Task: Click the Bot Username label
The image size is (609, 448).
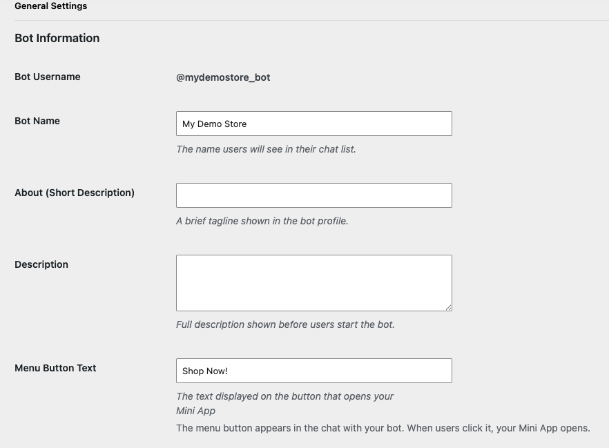Action: (x=48, y=77)
